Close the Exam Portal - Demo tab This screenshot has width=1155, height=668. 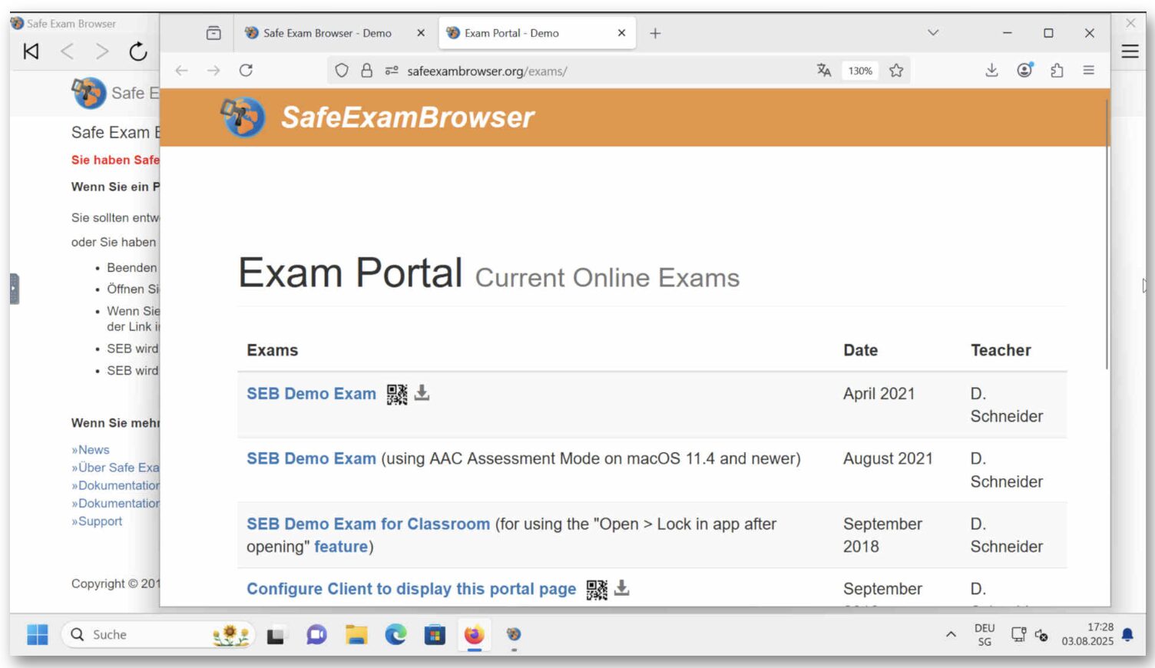[621, 33]
